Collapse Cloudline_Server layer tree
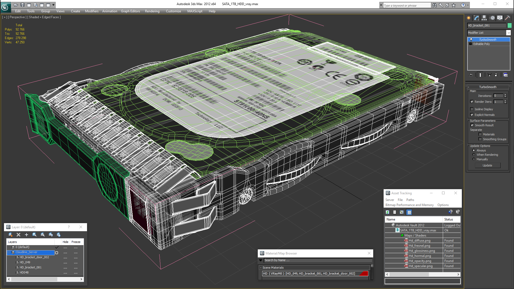This screenshot has width=514, height=289. point(9,252)
